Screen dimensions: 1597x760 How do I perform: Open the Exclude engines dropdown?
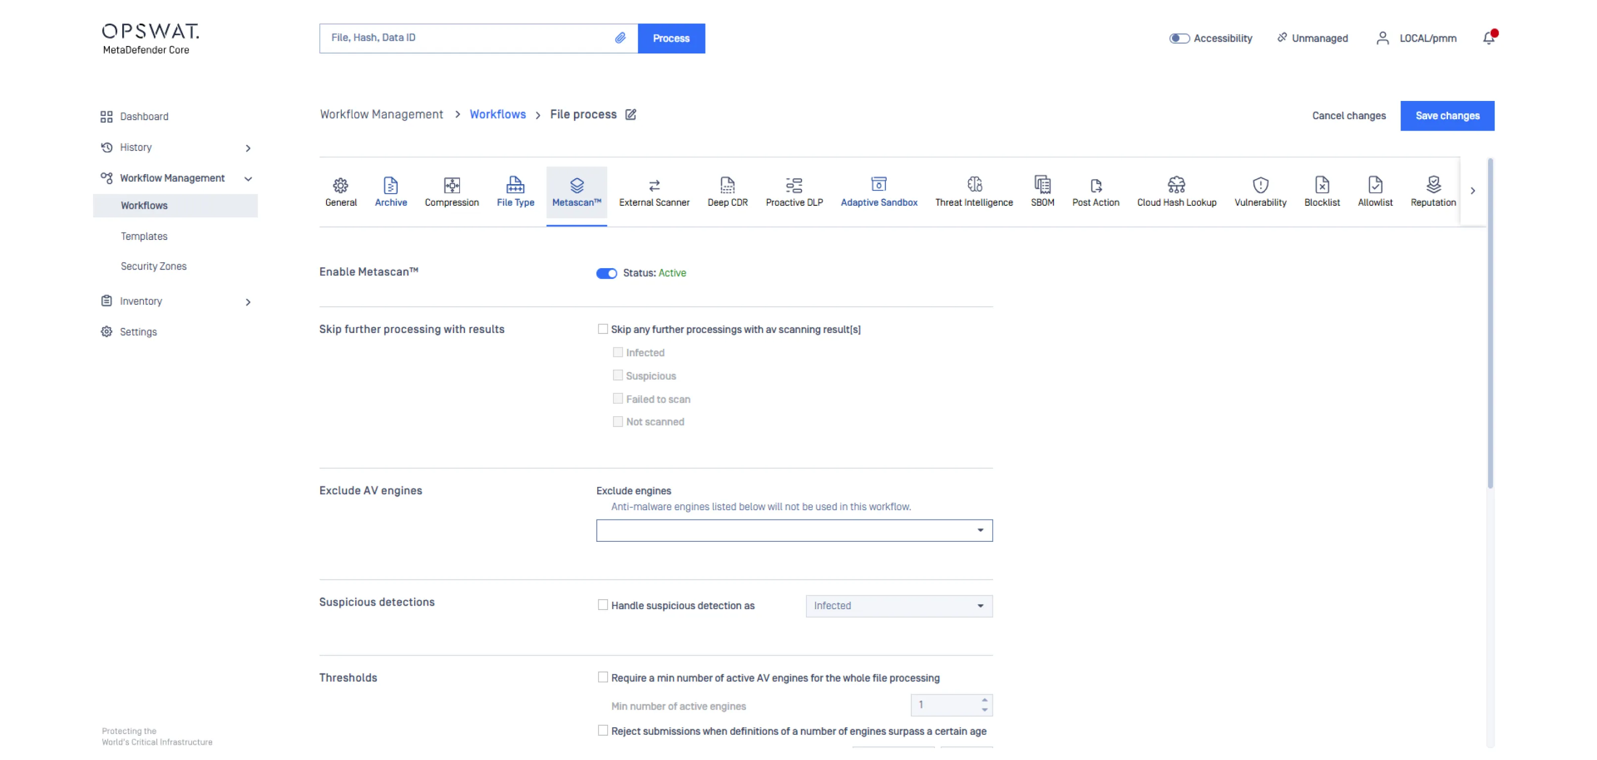(x=794, y=530)
